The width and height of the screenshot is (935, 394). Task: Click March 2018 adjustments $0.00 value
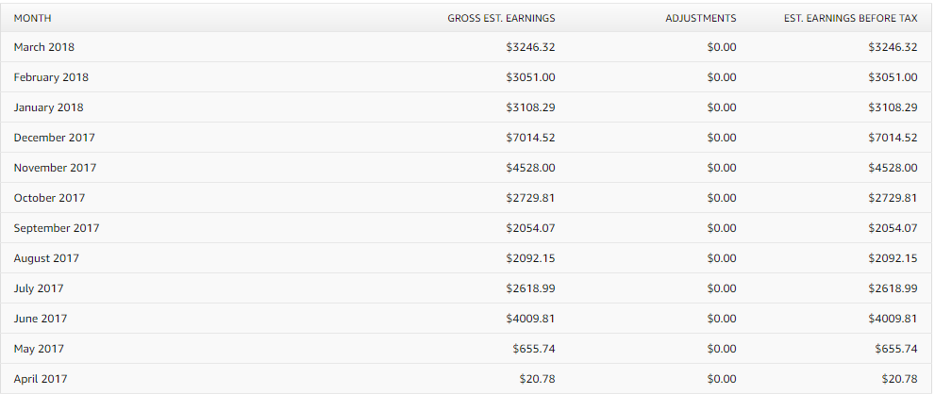(x=722, y=47)
